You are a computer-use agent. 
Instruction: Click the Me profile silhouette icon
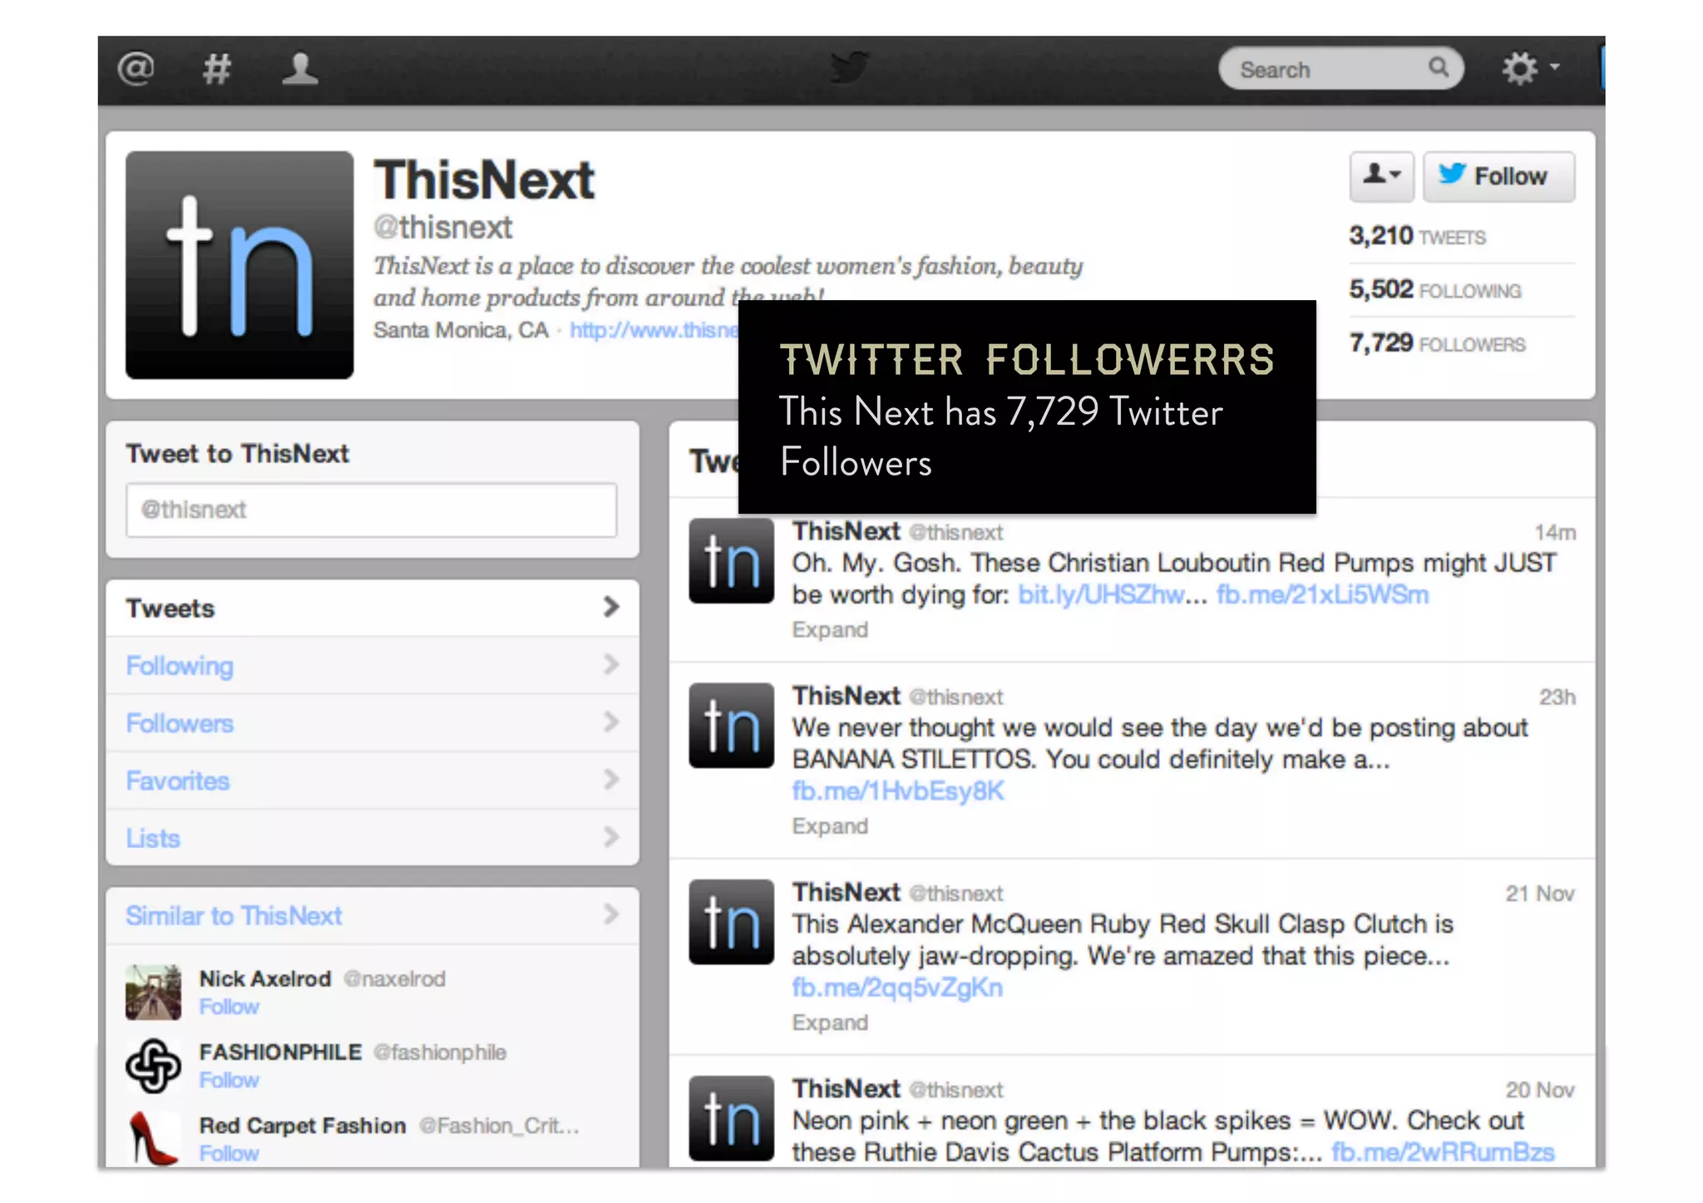[x=299, y=68]
